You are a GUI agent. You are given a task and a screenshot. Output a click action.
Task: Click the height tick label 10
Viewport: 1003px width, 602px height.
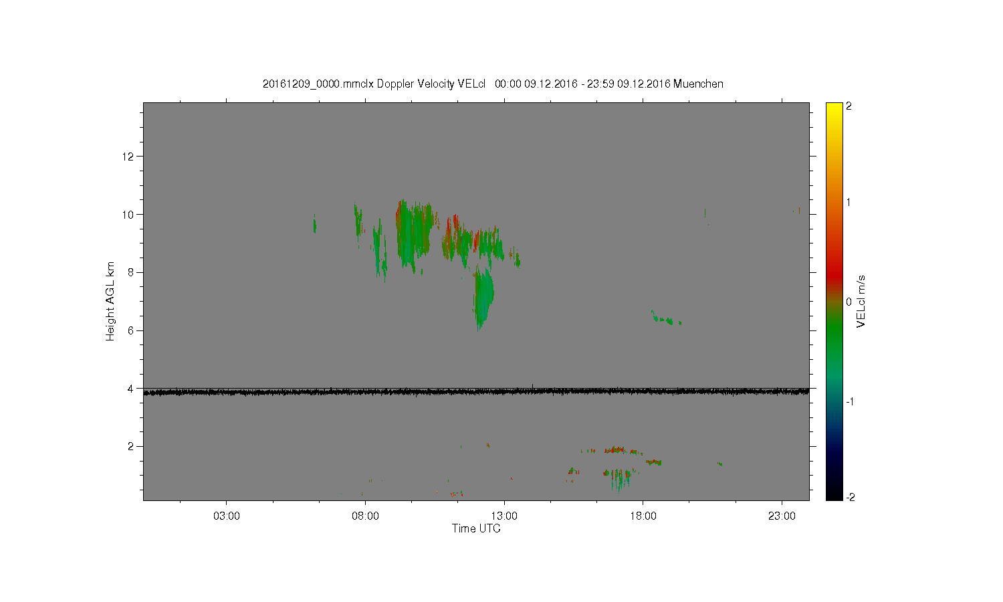[128, 215]
